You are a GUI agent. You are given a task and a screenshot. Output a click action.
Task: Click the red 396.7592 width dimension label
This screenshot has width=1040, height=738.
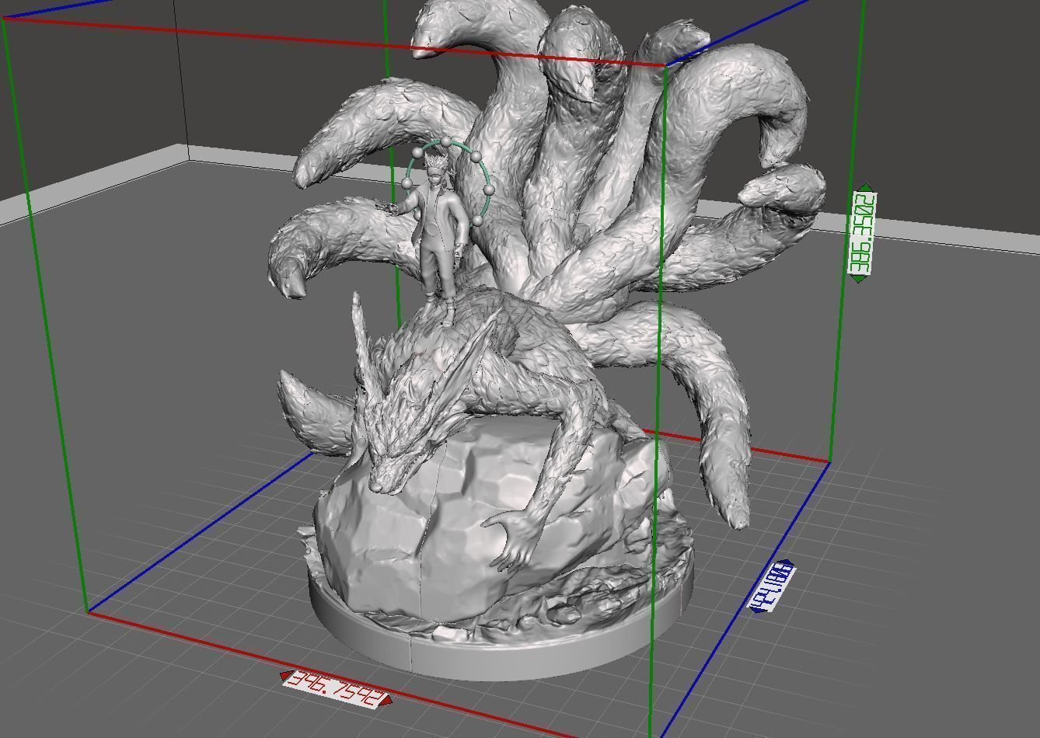336,689
